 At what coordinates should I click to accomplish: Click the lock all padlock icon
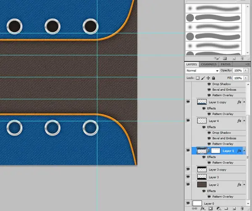tap(213, 78)
